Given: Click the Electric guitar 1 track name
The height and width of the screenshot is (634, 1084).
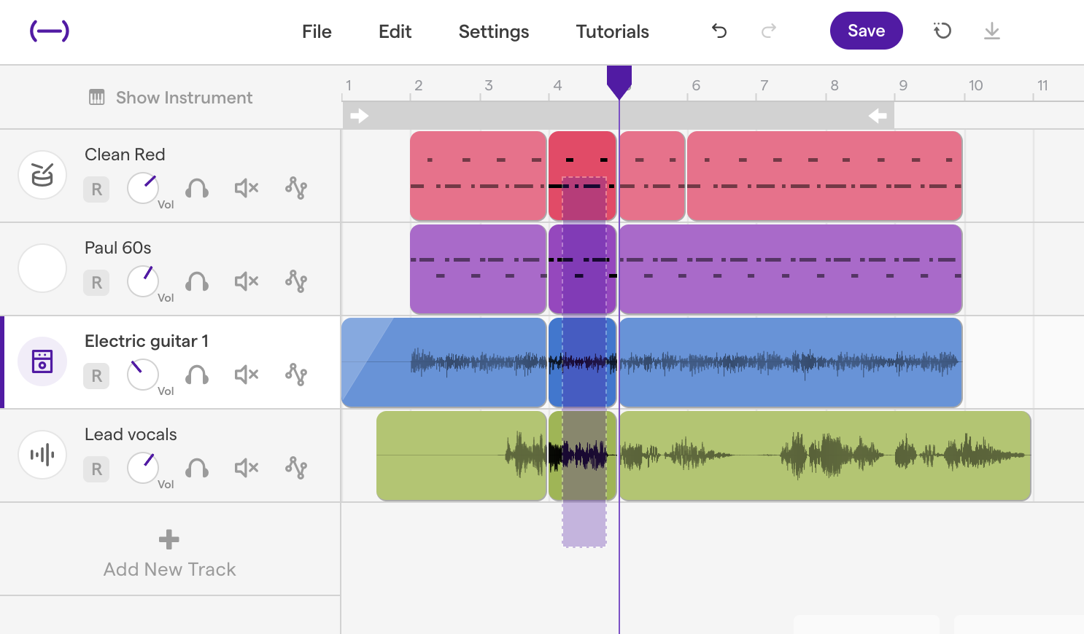Looking at the screenshot, I should (x=147, y=341).
